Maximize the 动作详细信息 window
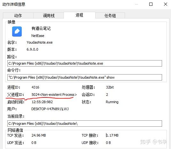Image resolution: width=171 pixels, height=149 pixels. [x=151, y=4]
